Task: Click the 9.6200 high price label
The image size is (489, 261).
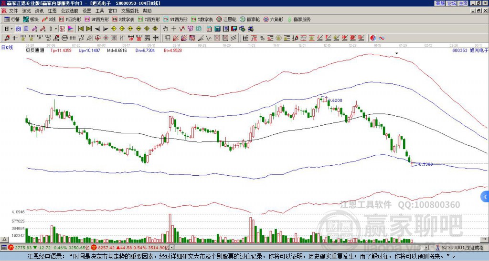Action: click(335, 100)
